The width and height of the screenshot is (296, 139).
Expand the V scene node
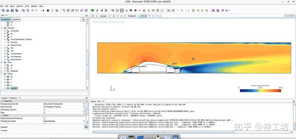[5, 85]
